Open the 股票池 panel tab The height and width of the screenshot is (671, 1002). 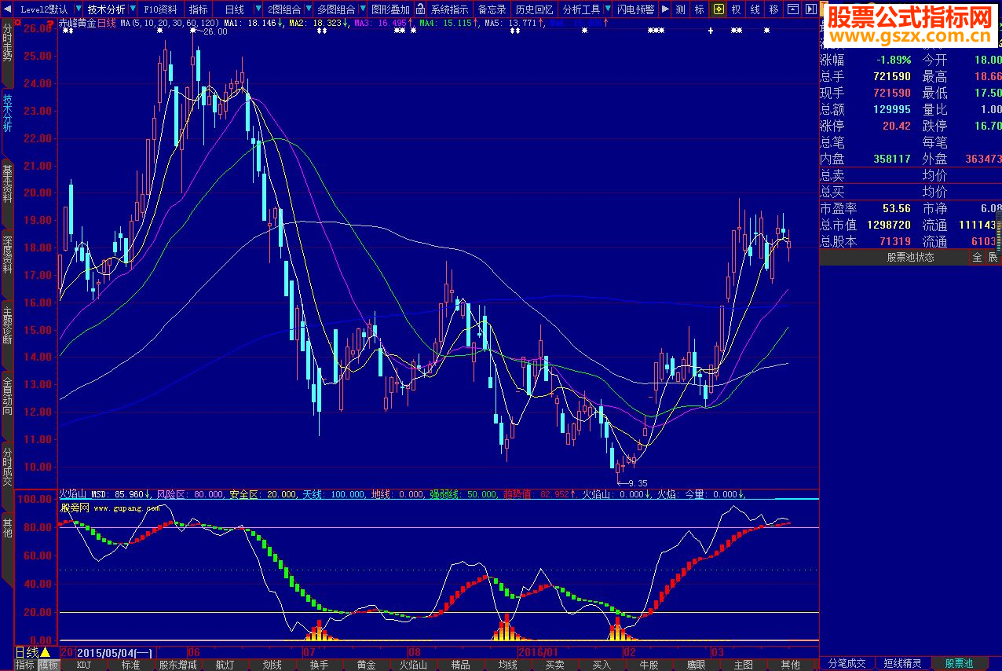959,664
